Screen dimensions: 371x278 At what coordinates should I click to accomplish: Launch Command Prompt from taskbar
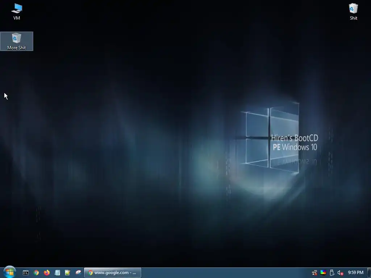click(x=26, y=273)
